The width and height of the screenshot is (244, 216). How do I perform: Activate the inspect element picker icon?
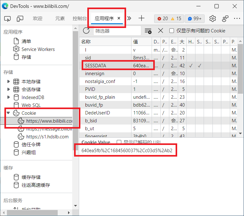point(7,19)
